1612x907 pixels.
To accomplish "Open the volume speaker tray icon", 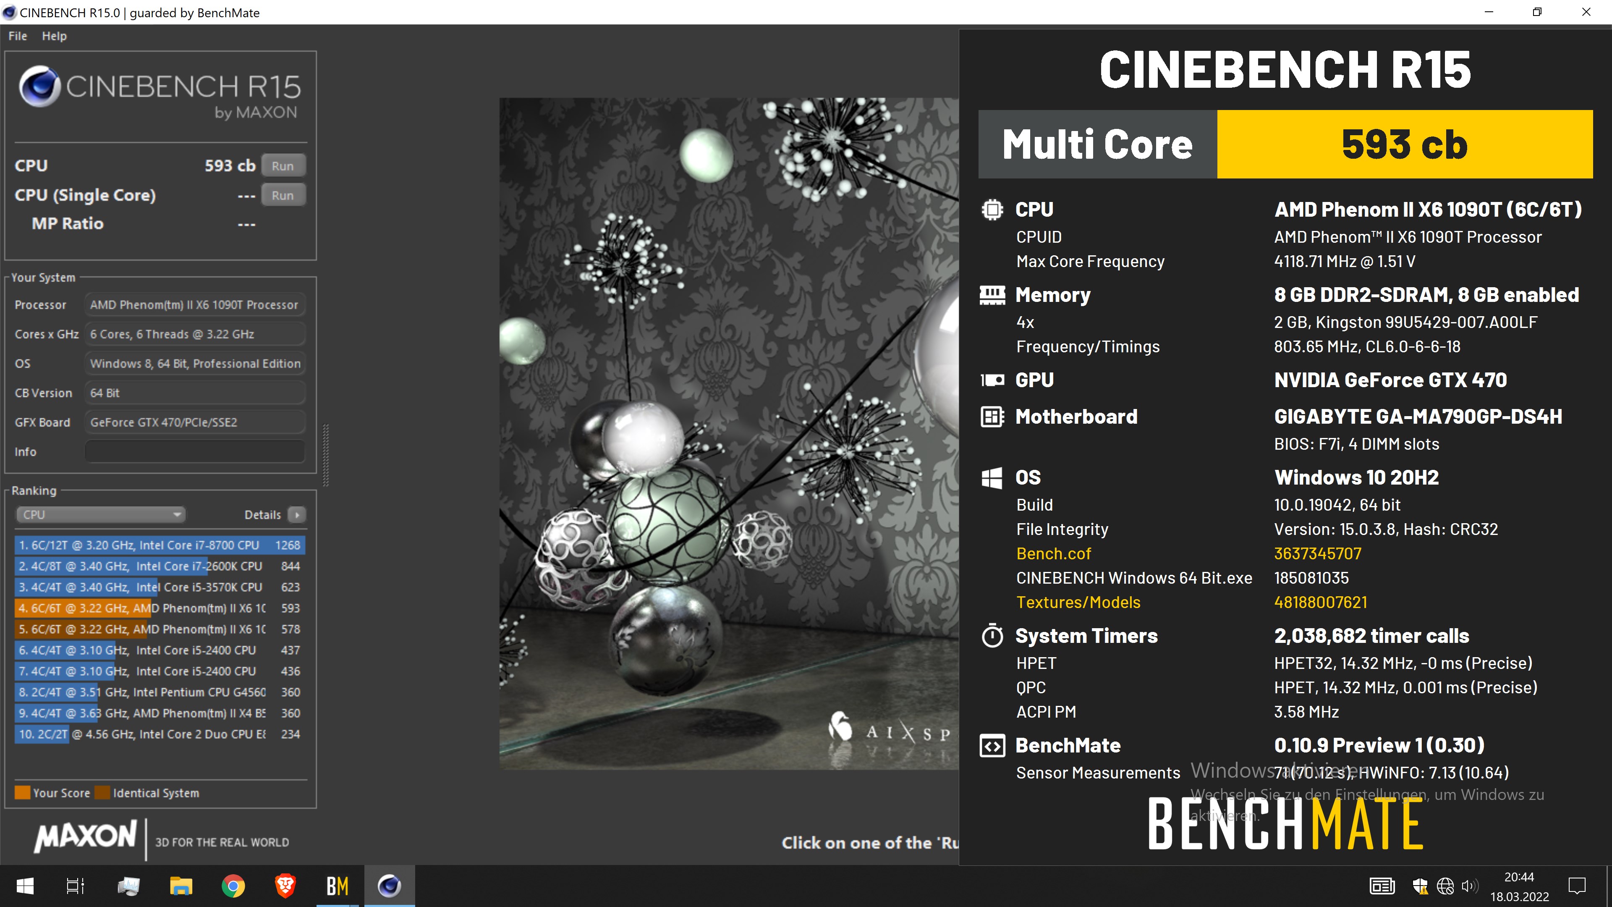I will [1470, 886].
